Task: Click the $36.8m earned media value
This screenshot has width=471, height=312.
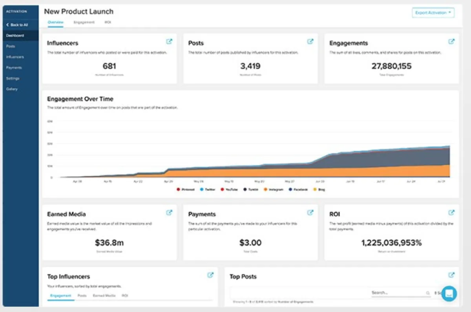Action: tap(109, 243)
